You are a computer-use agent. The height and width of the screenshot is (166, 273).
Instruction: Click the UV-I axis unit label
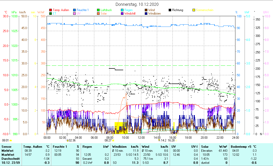[266, 12]
